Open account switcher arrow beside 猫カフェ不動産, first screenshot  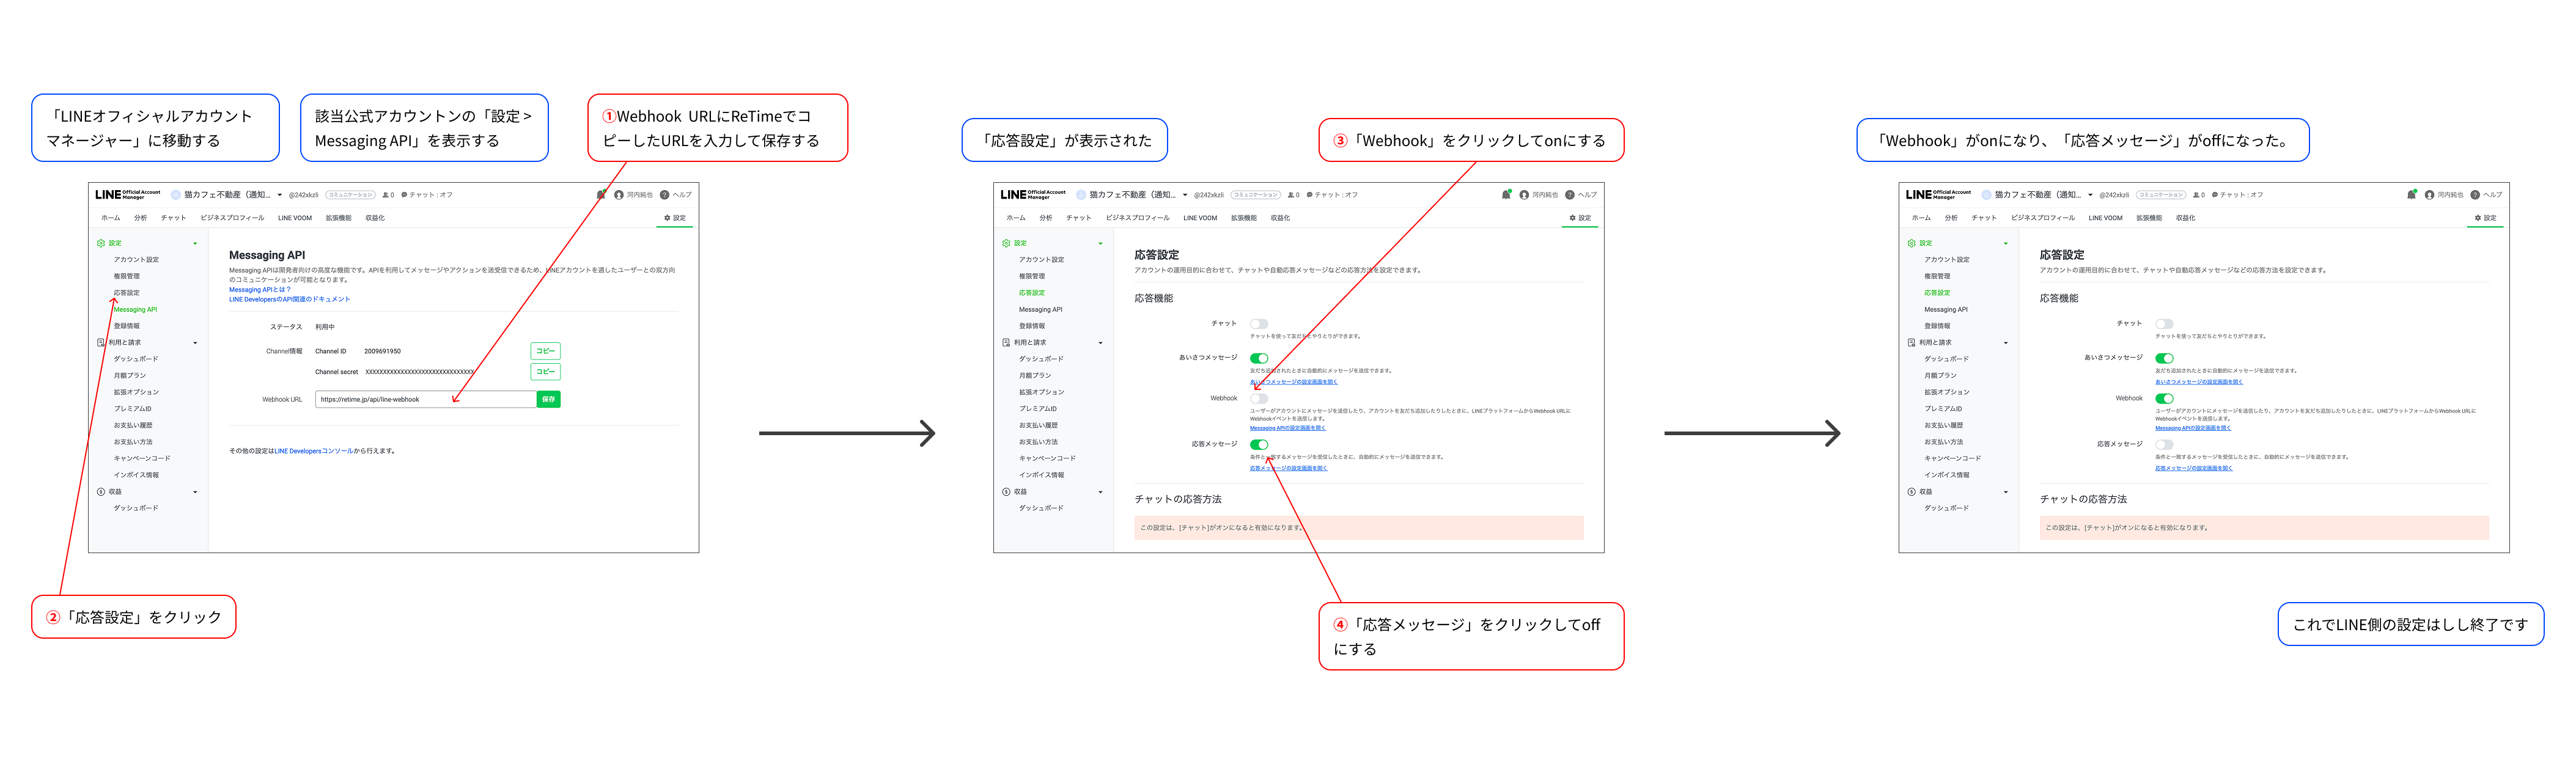(279, 195)
